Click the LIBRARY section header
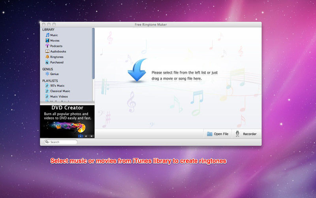This screenshot has height=198, width=316. pos(48,29)
